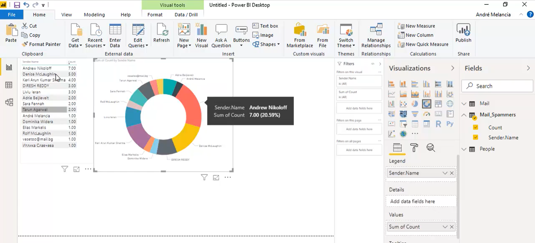Screen dimensions: 535x243
Task: Insert a Python script visual
Action: tap(450, 124)
